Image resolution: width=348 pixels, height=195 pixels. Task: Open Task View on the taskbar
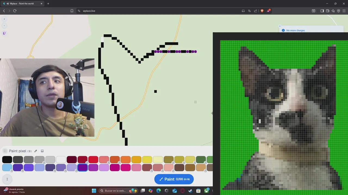[x=143, y=191]
